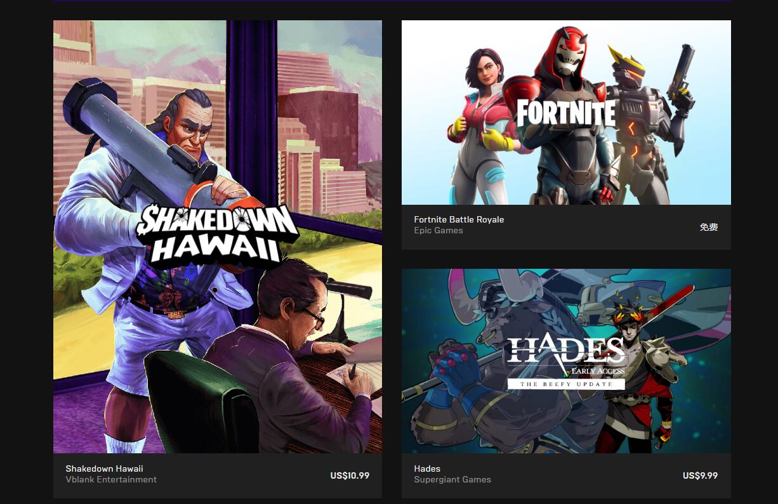Viewport: 778px width, 504px height.
Task: Click the US$10.99 price label
Action: pos(350,475)
